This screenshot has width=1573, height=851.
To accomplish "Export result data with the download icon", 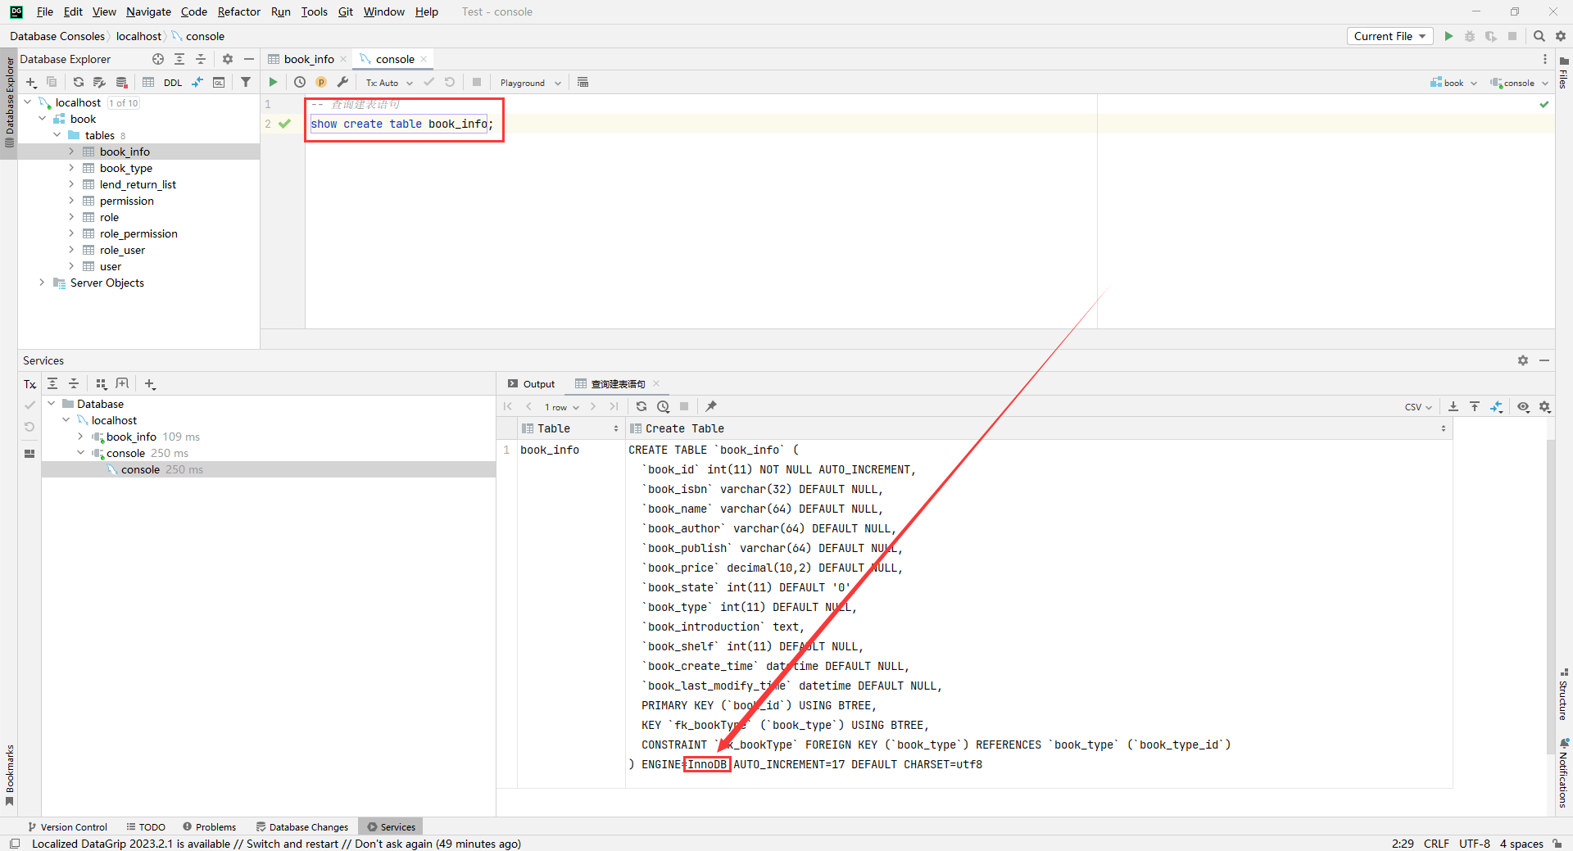I will pos(1453,406).
